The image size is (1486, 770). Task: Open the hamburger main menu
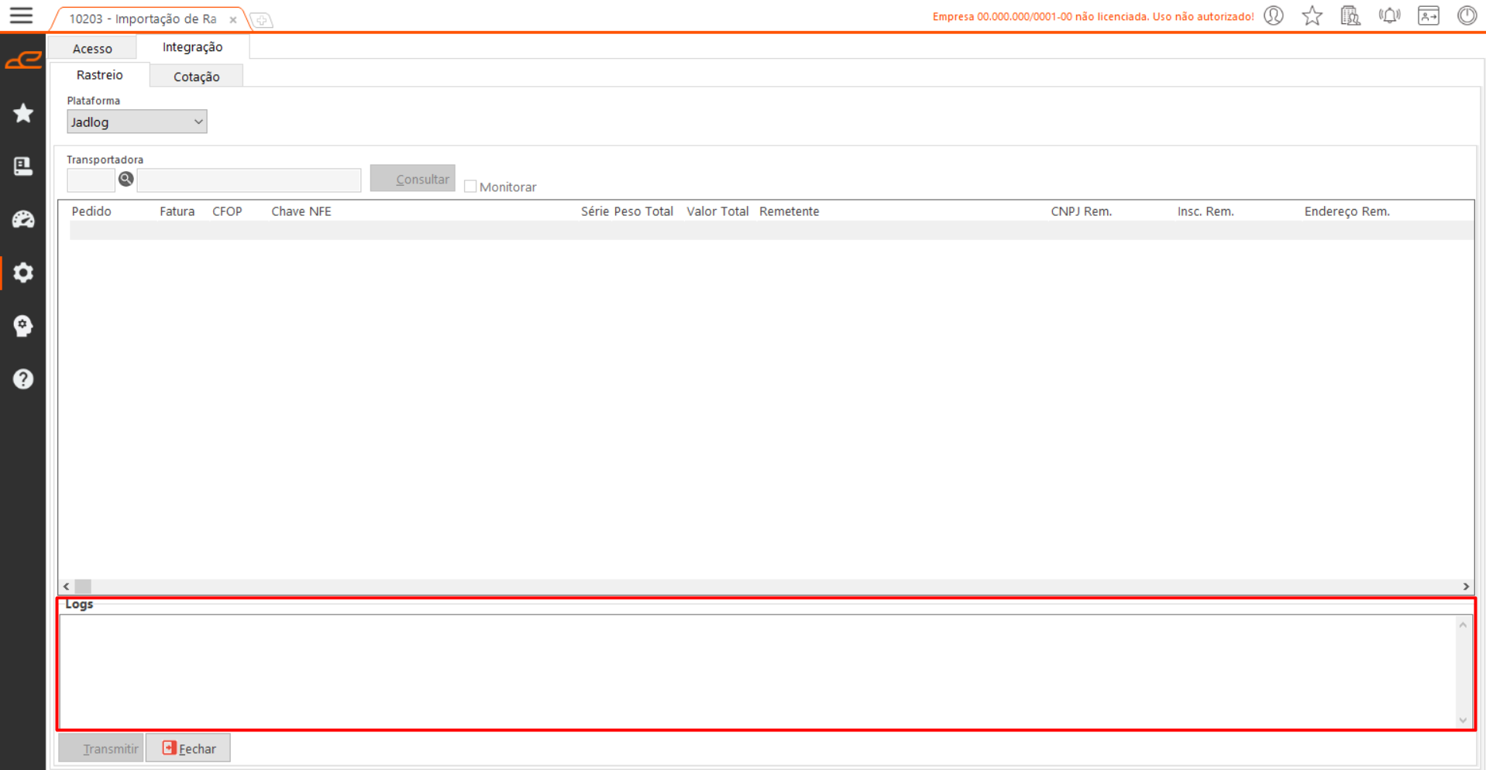21,15
